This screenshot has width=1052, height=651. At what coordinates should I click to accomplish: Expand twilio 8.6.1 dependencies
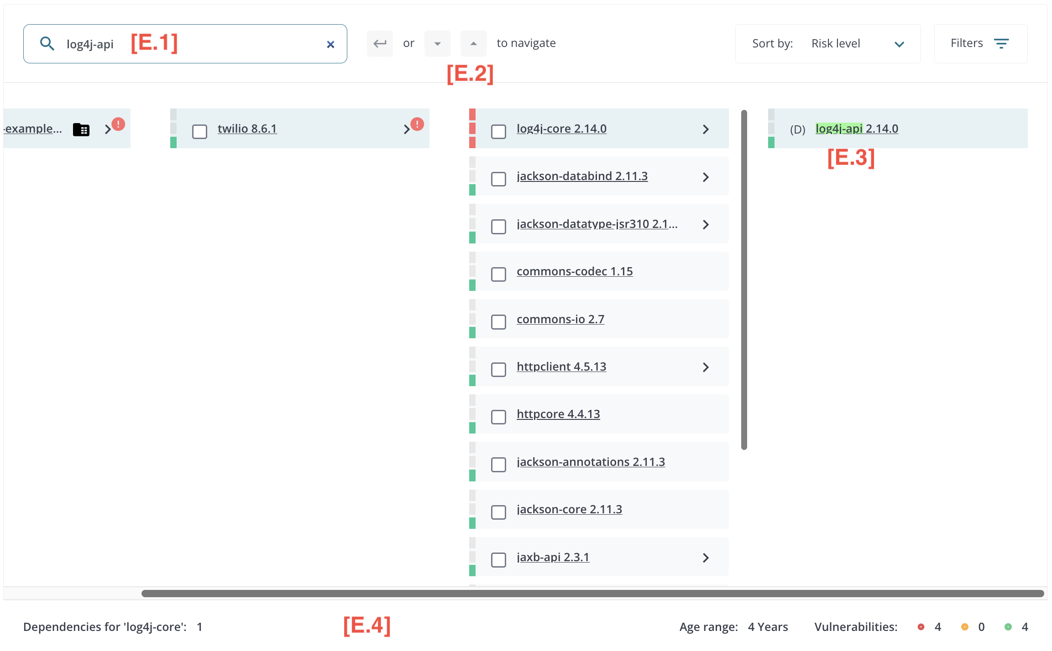tap(407, 129)
